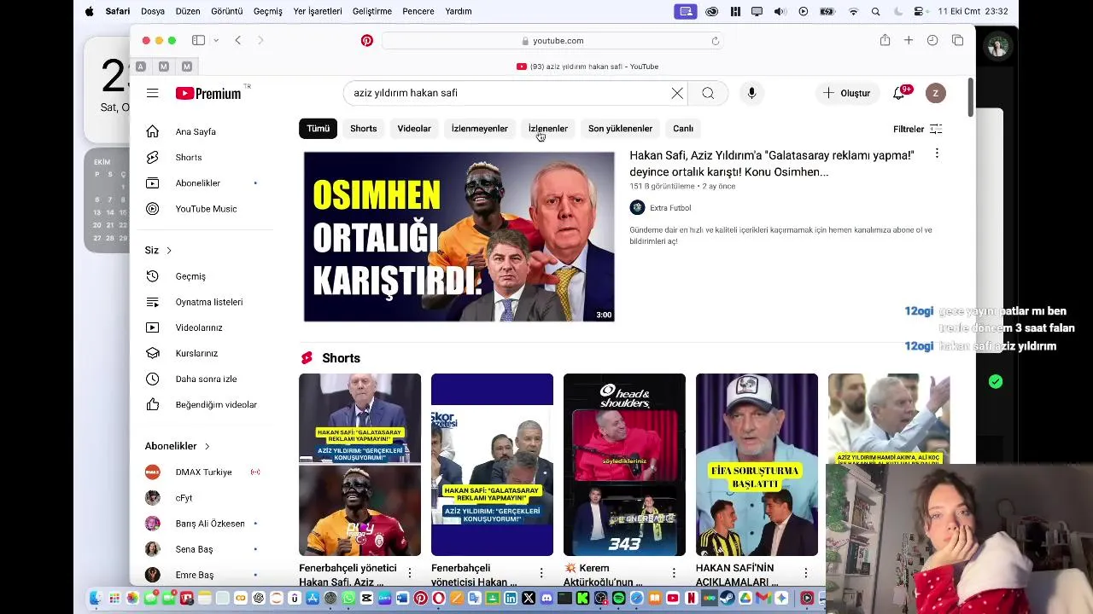Screen dimensions: 1093x614
Task: Open Netflix from the Dock
Action: [691, 599]
